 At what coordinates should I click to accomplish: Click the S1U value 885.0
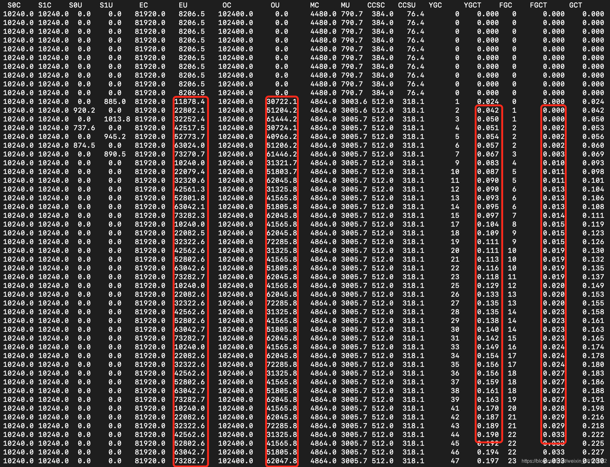pos(115,102)
